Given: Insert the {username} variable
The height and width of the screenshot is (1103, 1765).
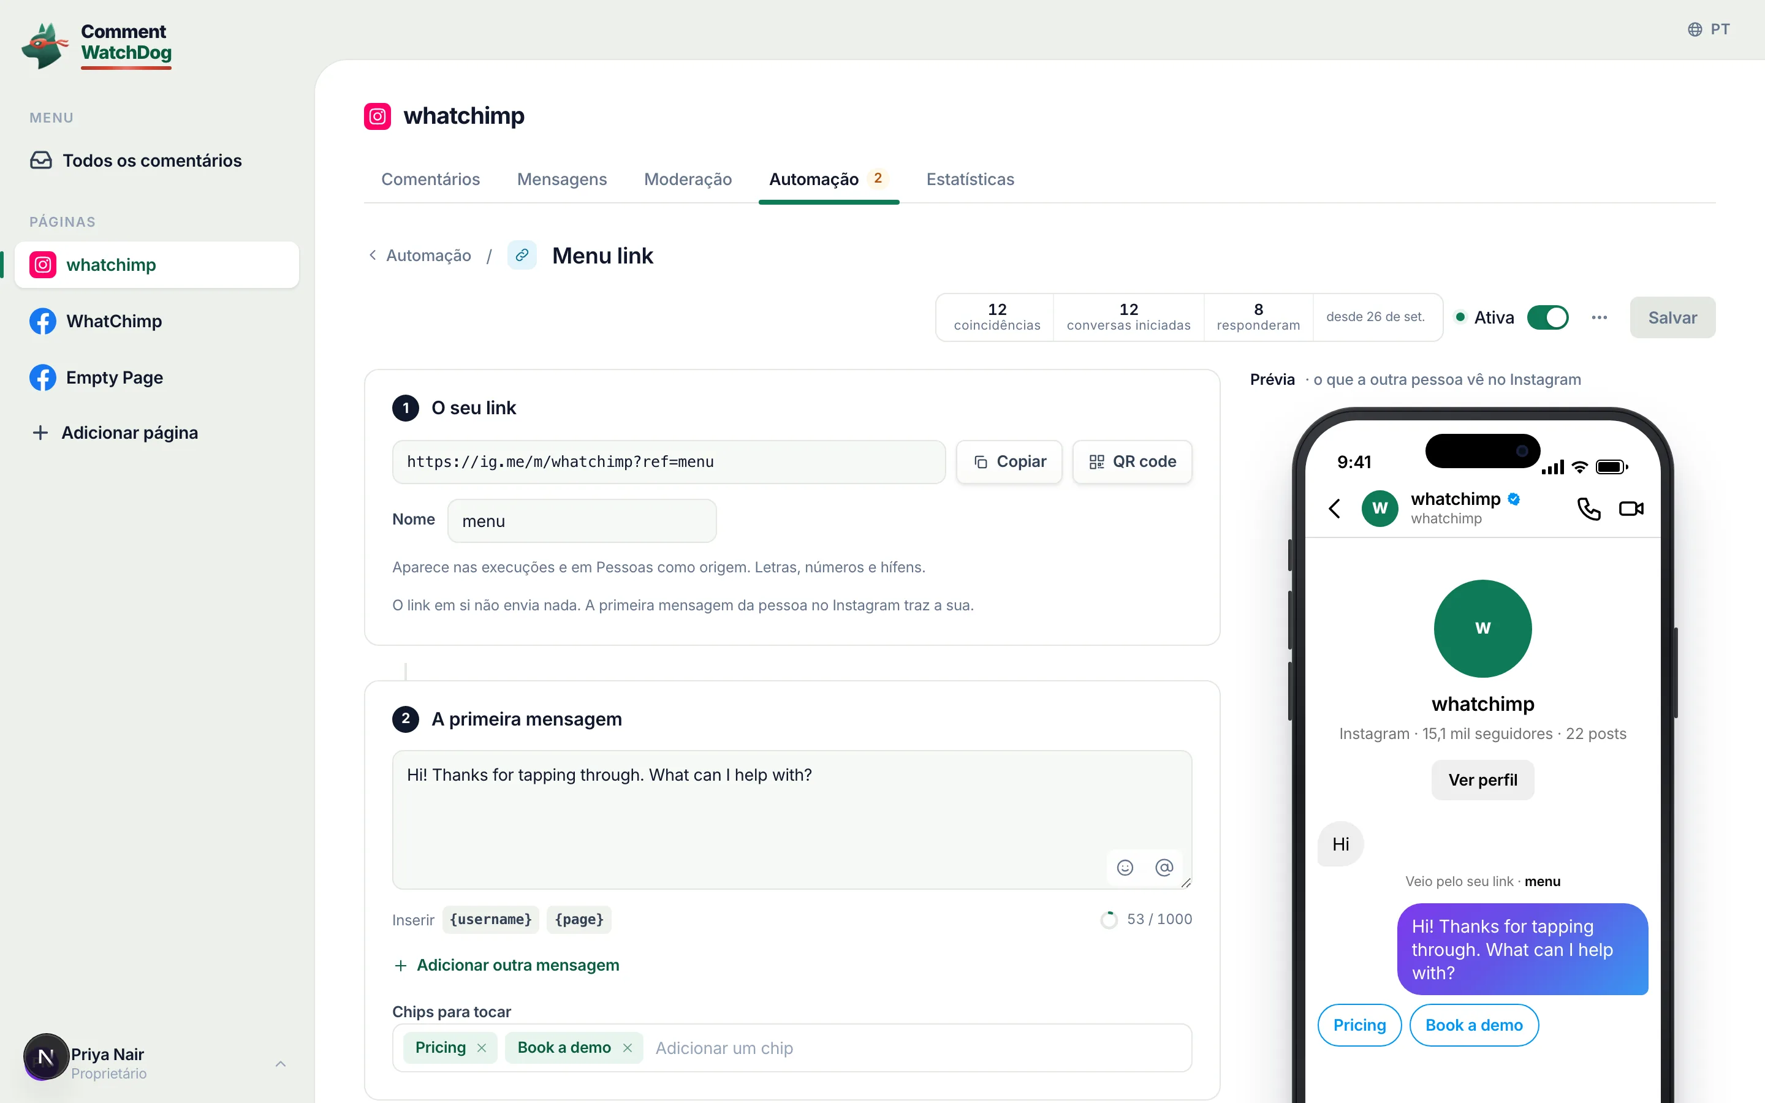Looking at the screenshot, I should (490, 919).
